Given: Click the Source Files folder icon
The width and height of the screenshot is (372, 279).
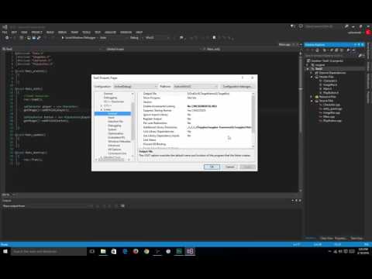Looking at the screenshot, I should (317, 101).
